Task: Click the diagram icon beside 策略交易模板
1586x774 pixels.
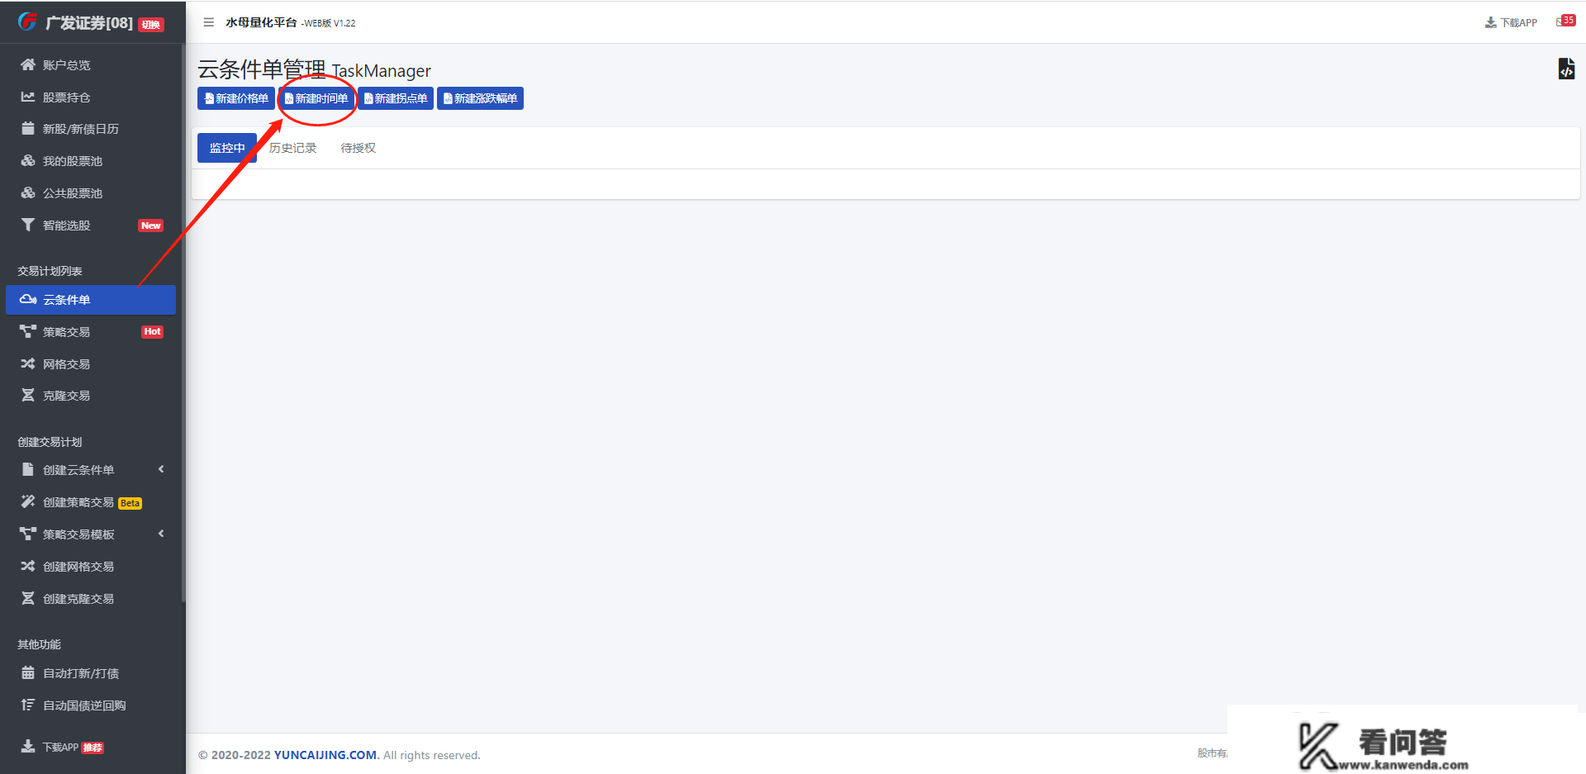Action: pos(28,534)
